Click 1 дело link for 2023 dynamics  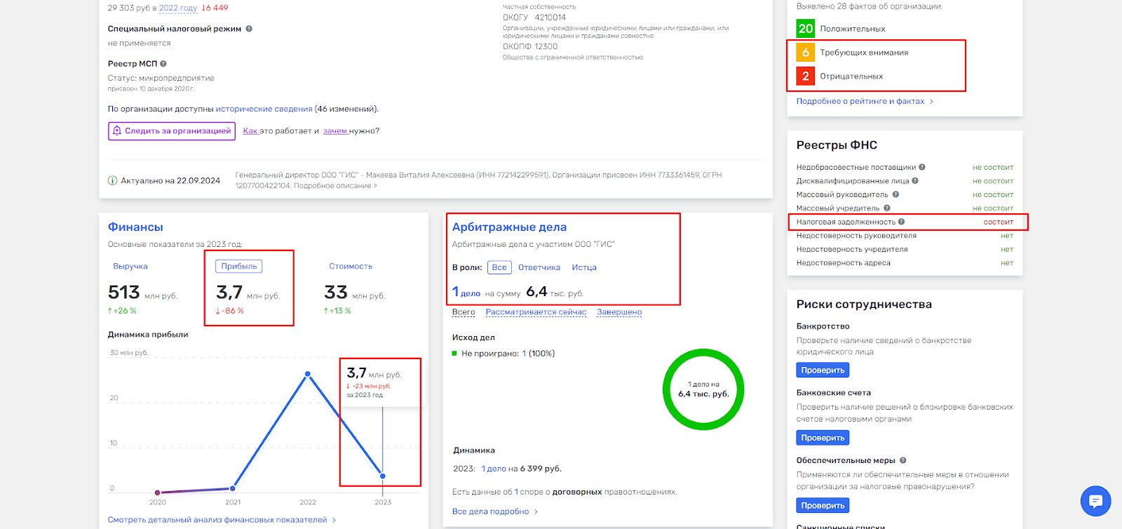click(494, 469)
